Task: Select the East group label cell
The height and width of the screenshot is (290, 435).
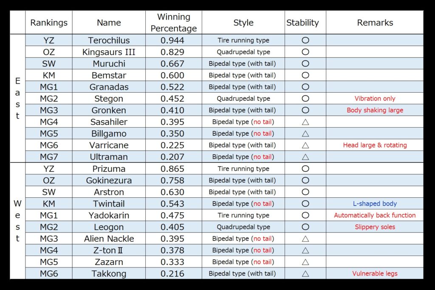Action: click(x=17, y=98)
